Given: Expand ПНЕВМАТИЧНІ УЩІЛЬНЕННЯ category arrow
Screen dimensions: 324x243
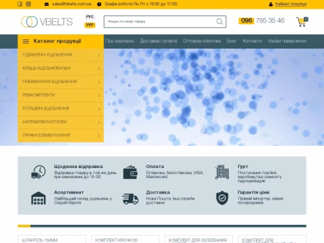Looking at the screenshot, I should point(99,82).
